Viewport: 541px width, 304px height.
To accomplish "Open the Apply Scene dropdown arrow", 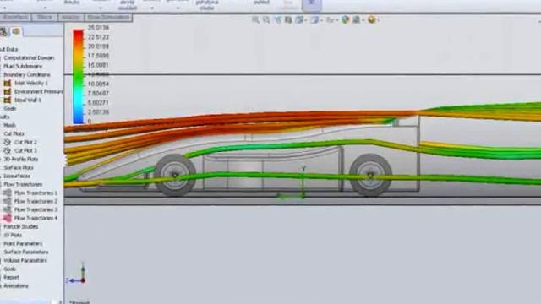I will (363, 20).
